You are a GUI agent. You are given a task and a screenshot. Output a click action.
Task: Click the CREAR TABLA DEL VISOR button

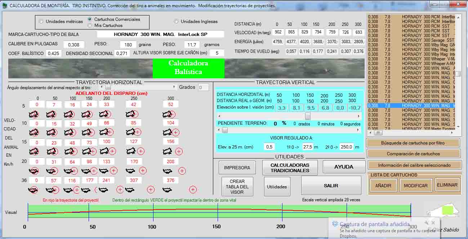click(x=237, y=187)
